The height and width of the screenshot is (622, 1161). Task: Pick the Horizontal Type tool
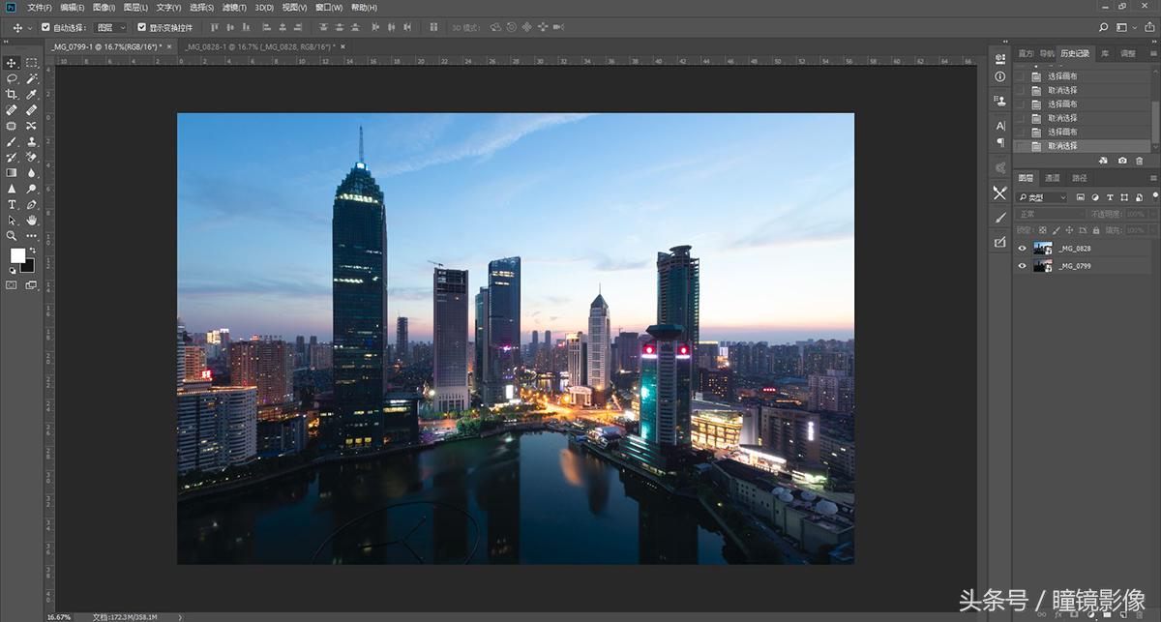12,204
